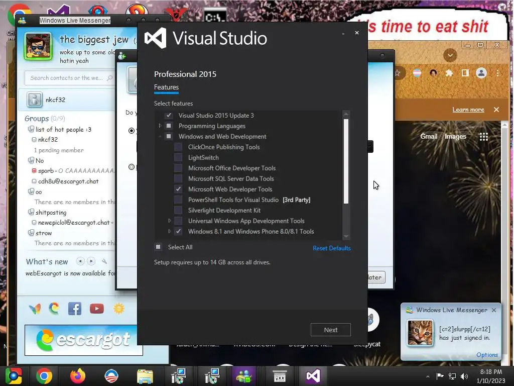Show previous What's new item

[80, 261]
